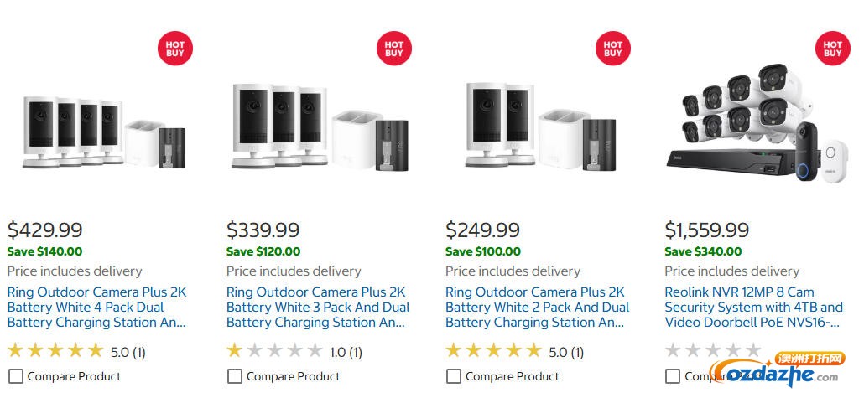Tick Compare Product for Ring 4 Pack camera

[x=16, y=376]
